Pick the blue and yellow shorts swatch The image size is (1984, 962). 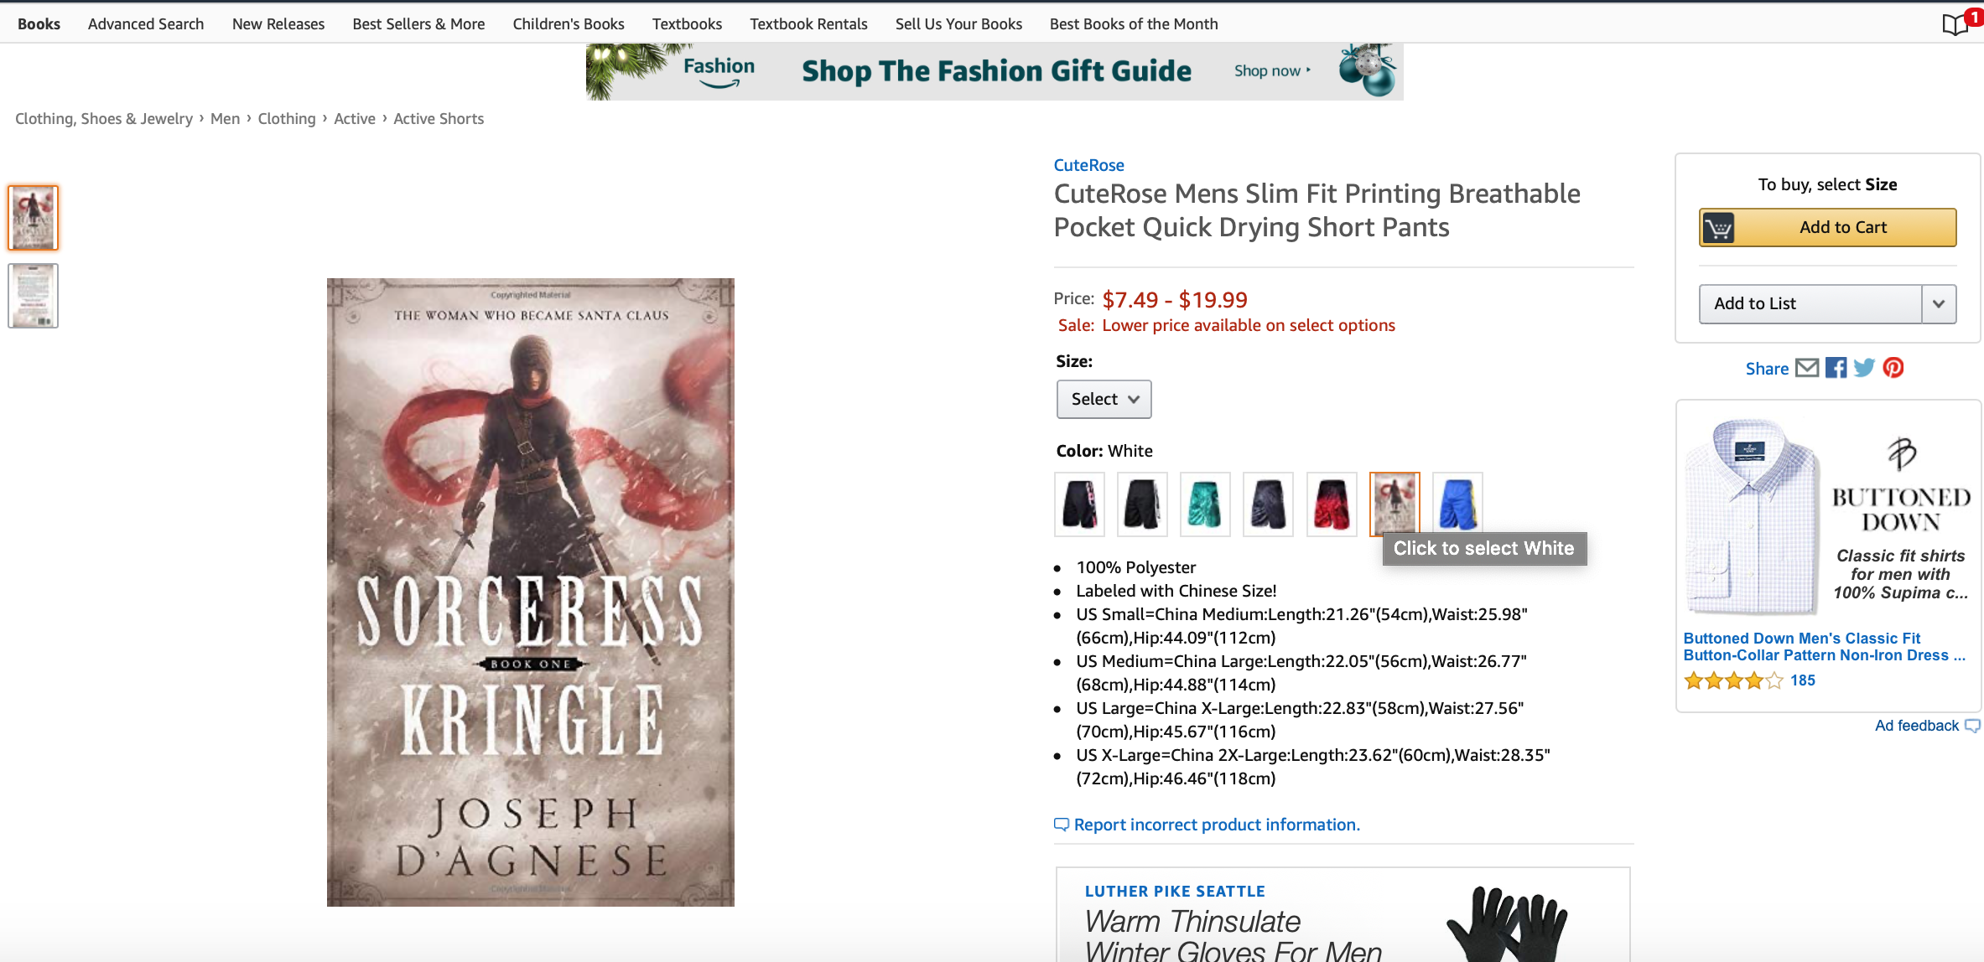(x=1457, y=504)
